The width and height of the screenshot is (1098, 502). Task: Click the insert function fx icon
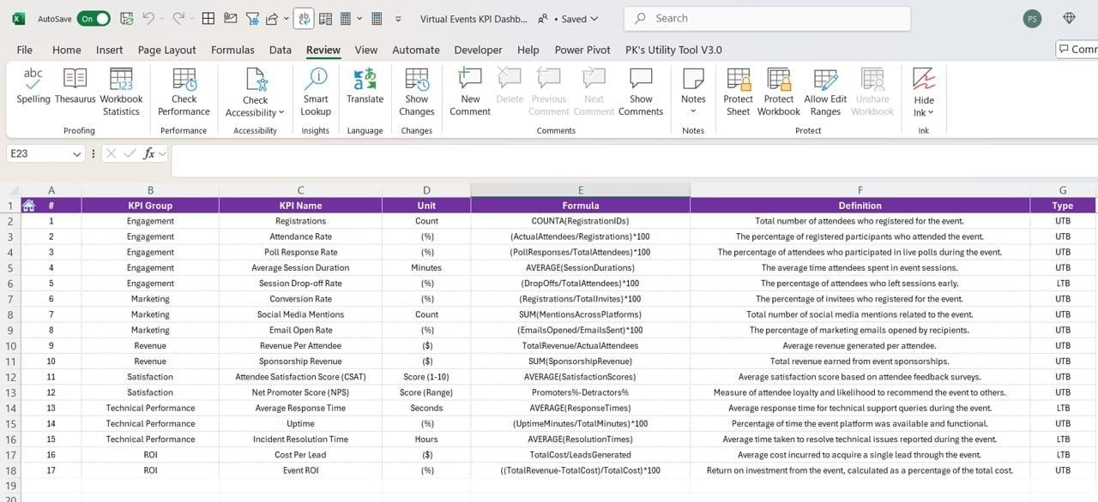pos(148,153)
